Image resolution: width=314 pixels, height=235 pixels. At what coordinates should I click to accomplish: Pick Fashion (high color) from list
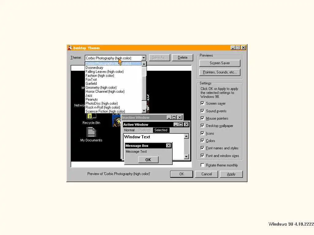(113, 76)
